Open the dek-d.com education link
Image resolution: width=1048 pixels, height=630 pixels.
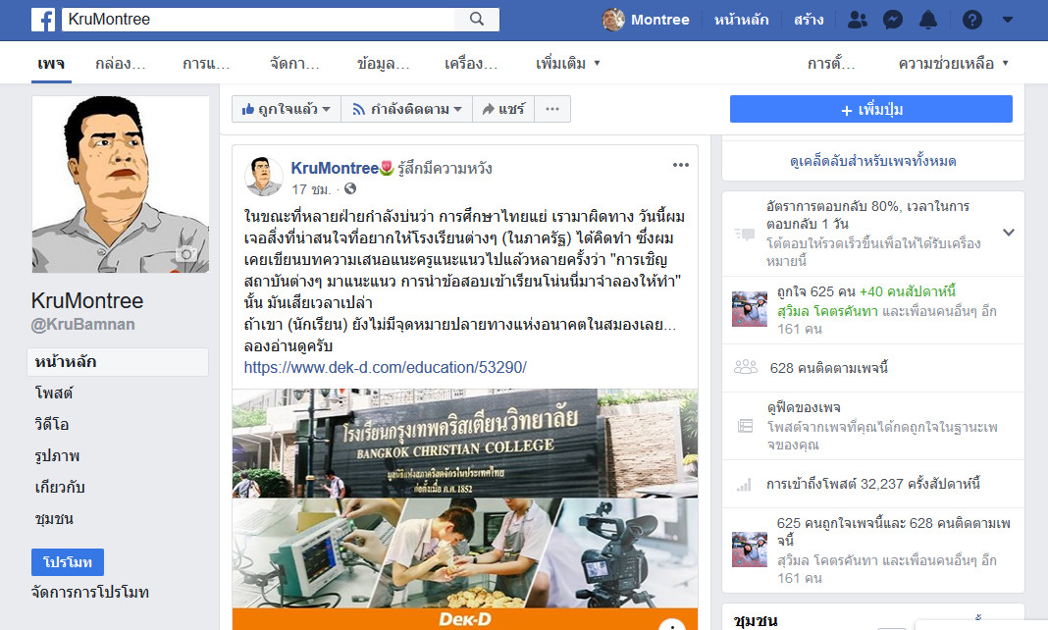[x=385, y=367]
